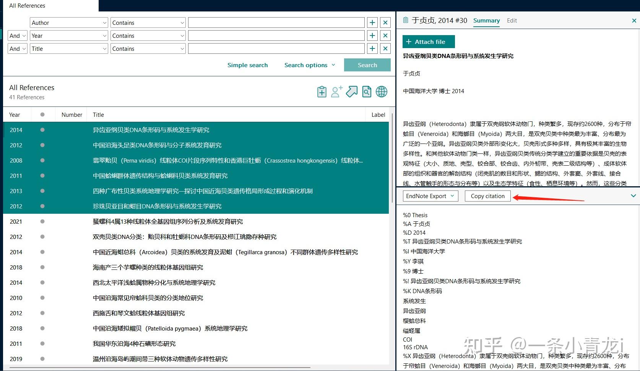Sort references by the Year column
Viewport: 640px width, 371px height.
(15, 115)
